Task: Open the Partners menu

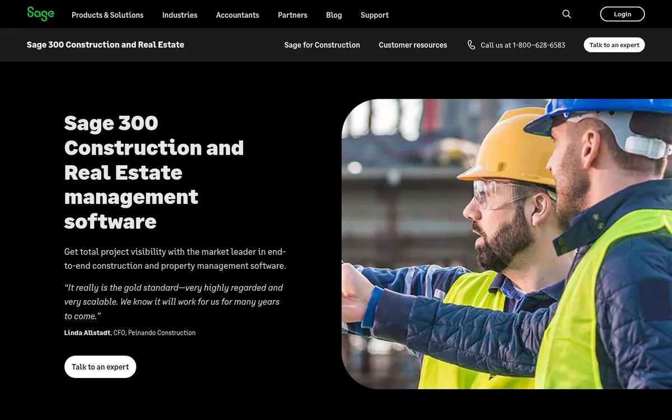Action: click(292, 15)
